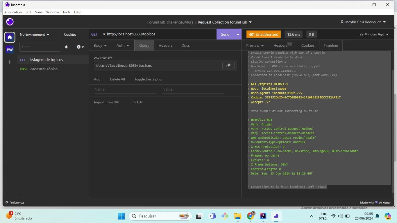Click Import from URL
This screenshot has width=397, height=223.
[x=107, y=102]
